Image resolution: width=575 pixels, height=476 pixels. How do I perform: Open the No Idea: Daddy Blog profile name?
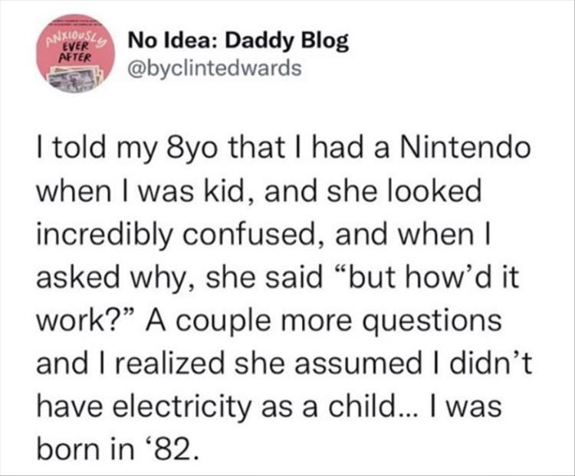pyautogui.click(x=237, y=41)
